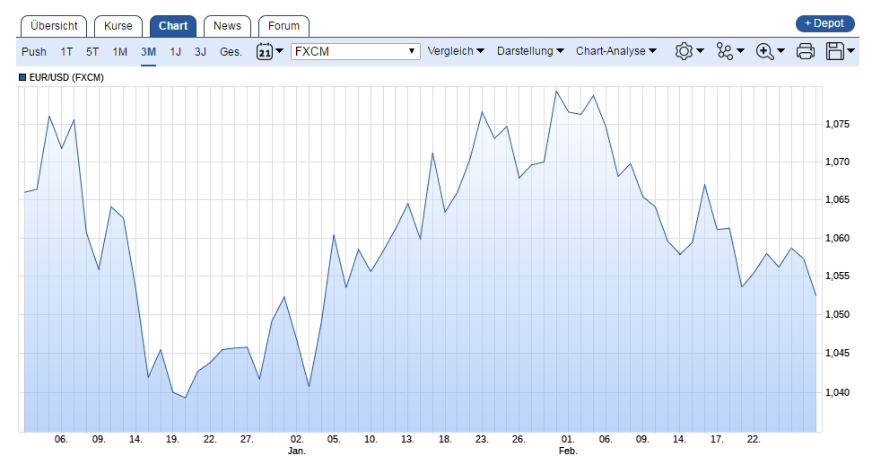This screenshot has width=872, height=456.
Task: Click the share nodes icon
Action: click(x=725, y=52)
